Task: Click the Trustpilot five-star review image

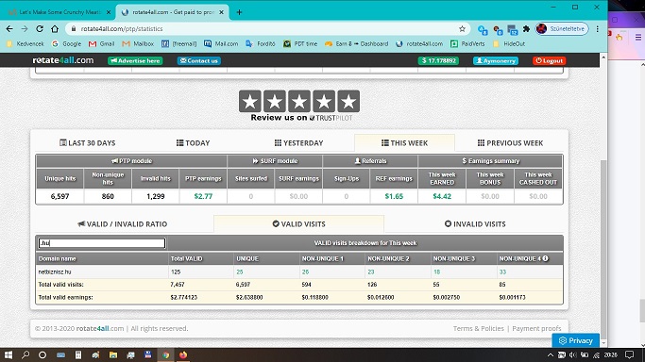Action: pos(299,106)
